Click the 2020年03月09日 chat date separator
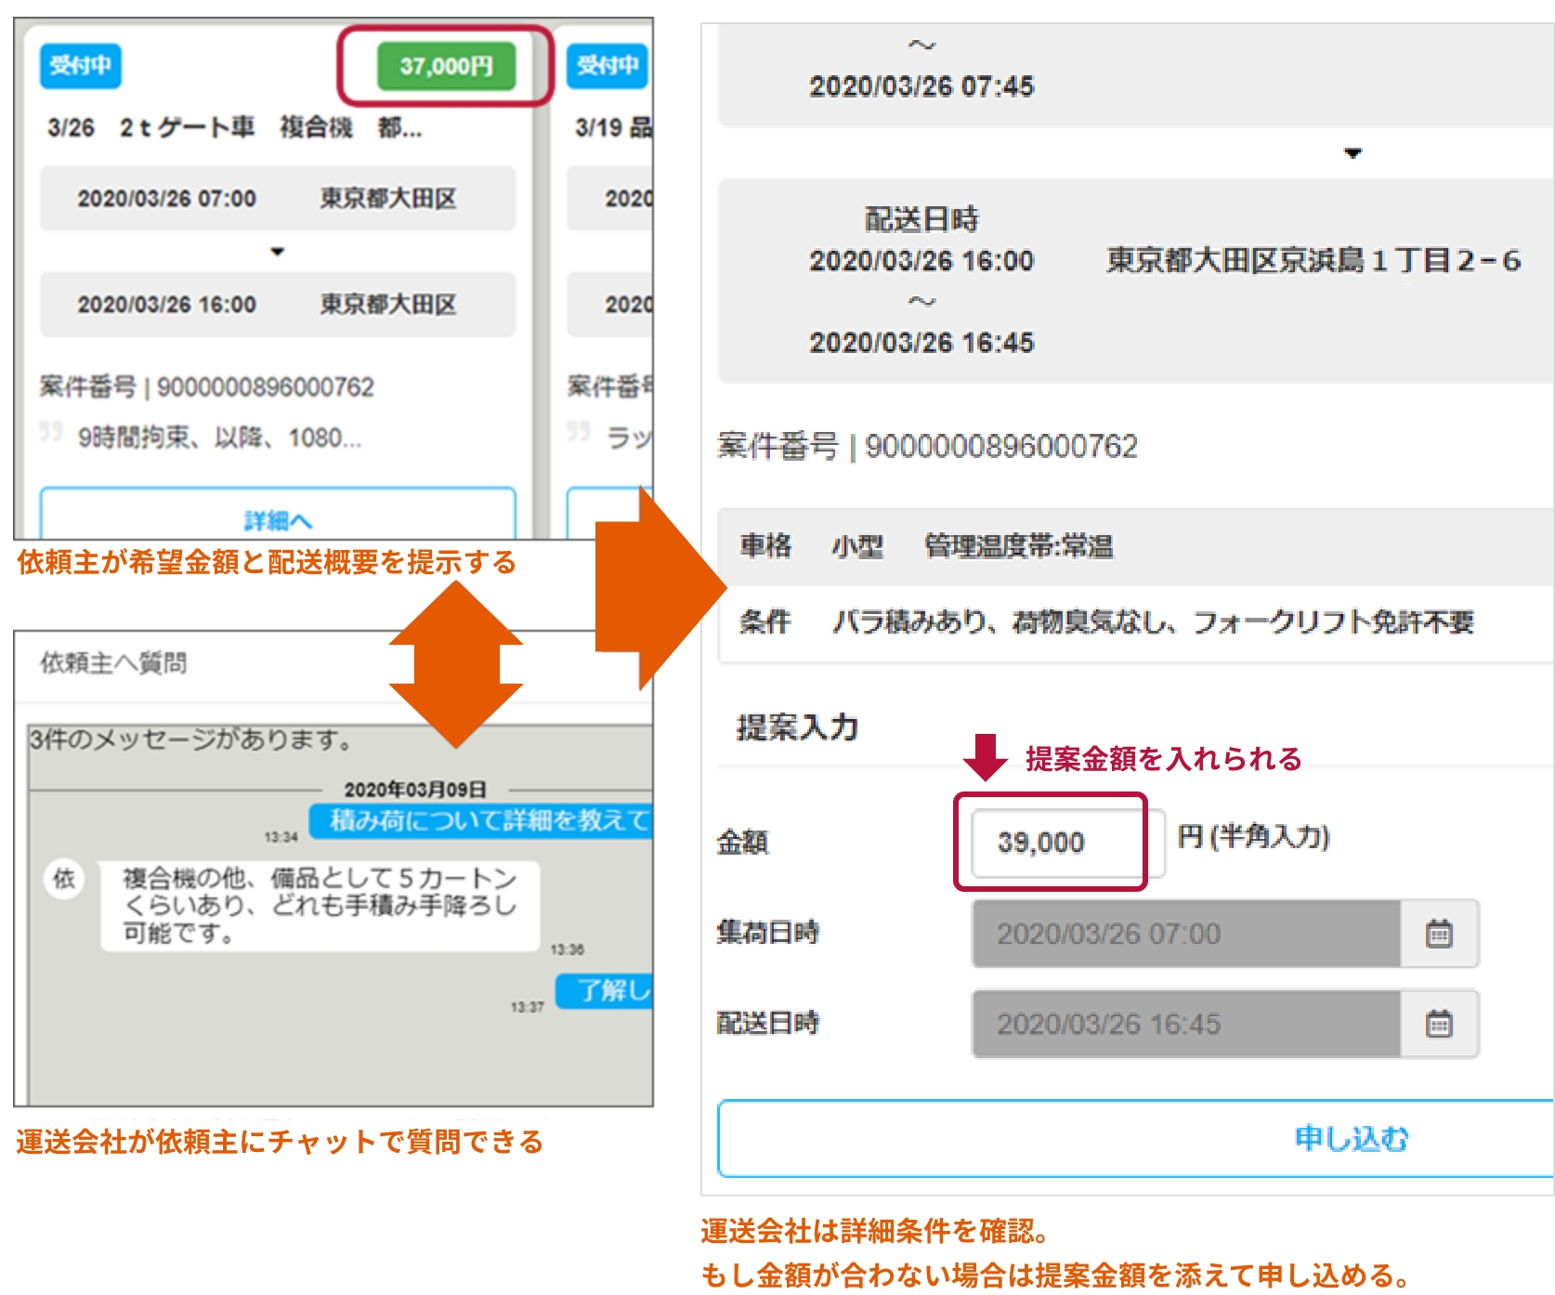1555x1295 pixels. tap(415, 790)
